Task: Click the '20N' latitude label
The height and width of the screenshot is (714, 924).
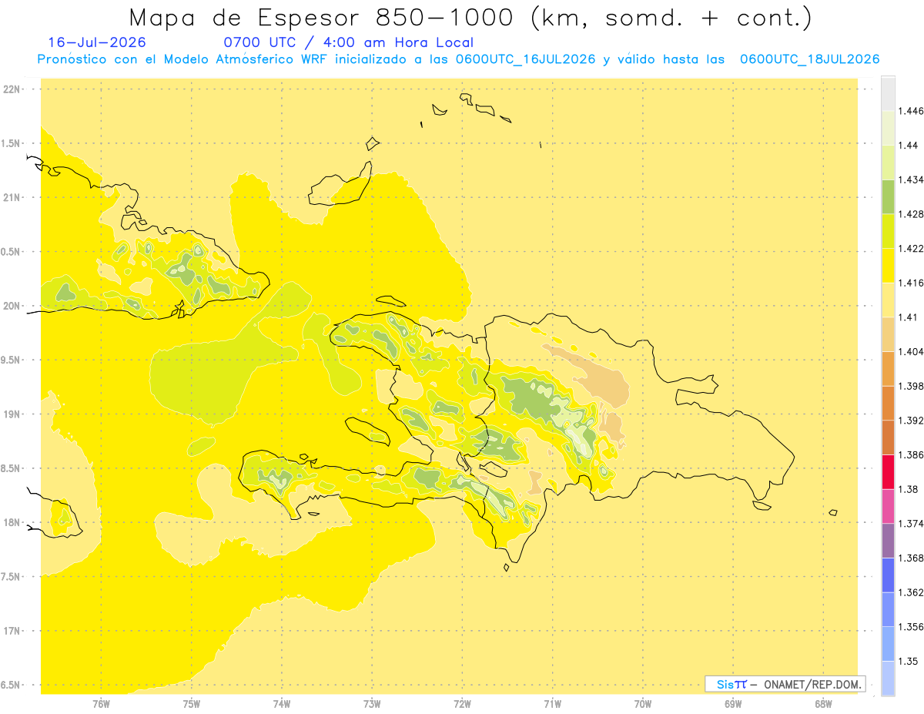Action: [x=12, y=306]
